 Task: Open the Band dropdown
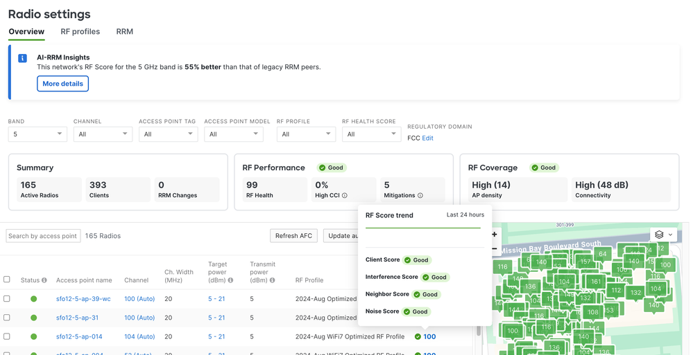[x=37, y=134]
